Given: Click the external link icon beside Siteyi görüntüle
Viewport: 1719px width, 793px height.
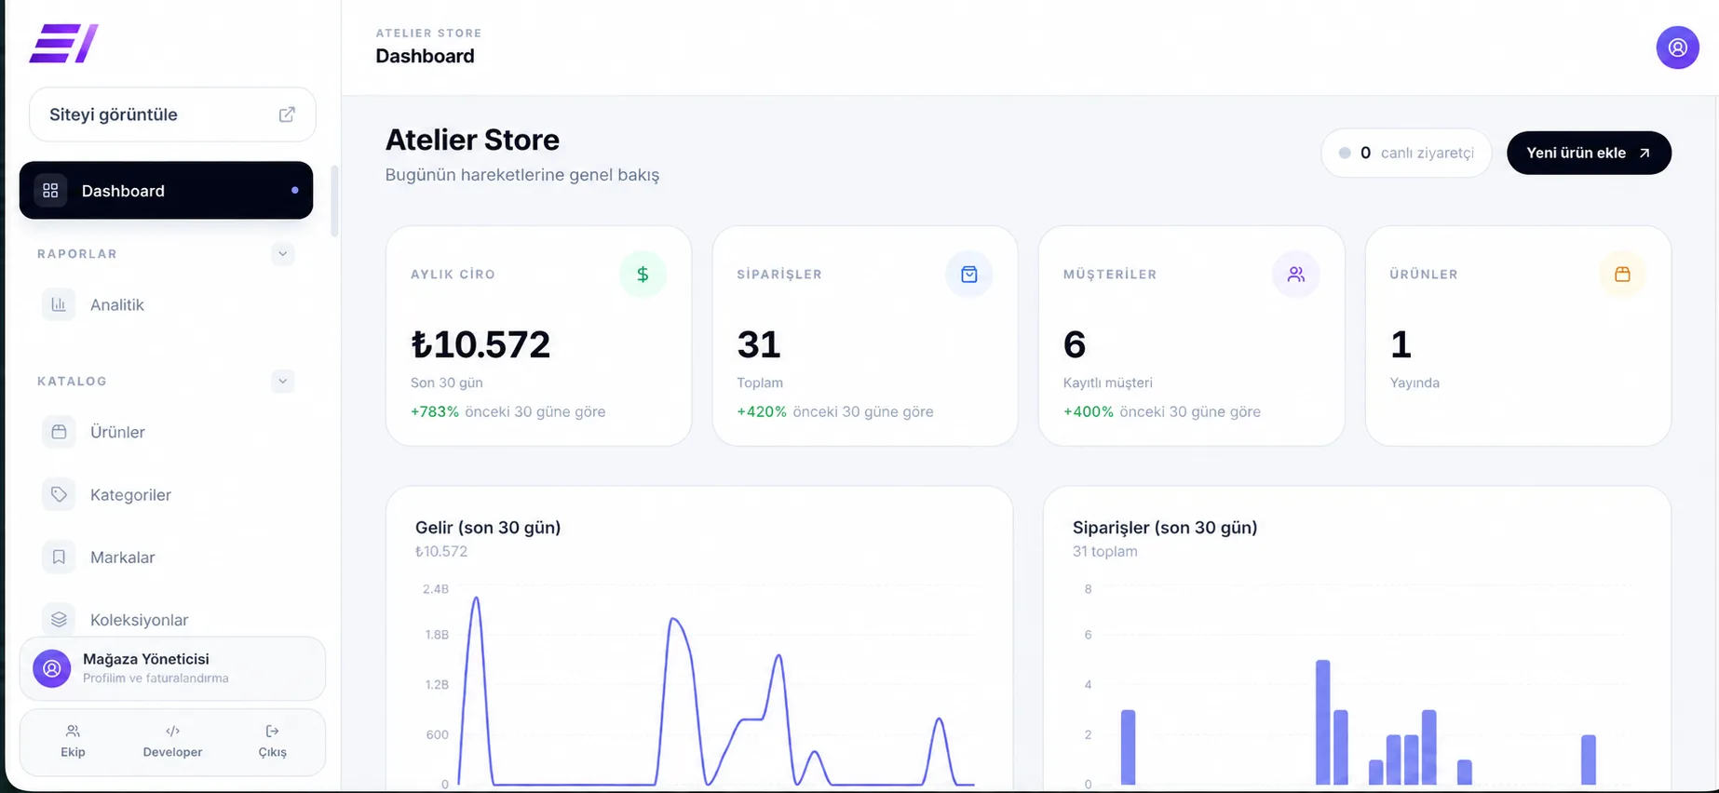Looking at the screenshot, I should pos(287,114).
